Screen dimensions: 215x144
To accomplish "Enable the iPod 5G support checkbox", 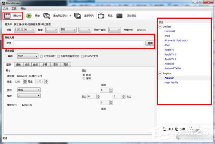I will pyautogui.click(x=82, y=56).
